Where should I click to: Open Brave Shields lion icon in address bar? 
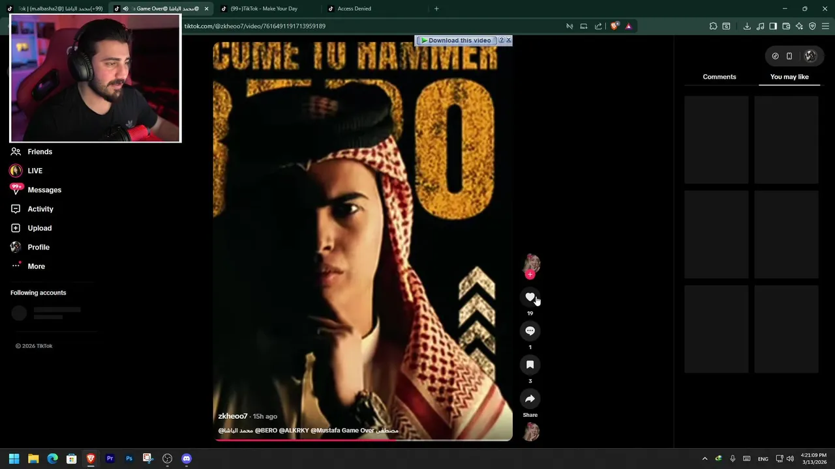pos(615,26)
